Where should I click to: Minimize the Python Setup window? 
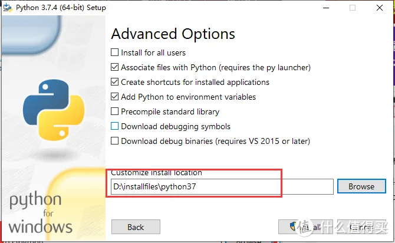[x=326, y=8]
